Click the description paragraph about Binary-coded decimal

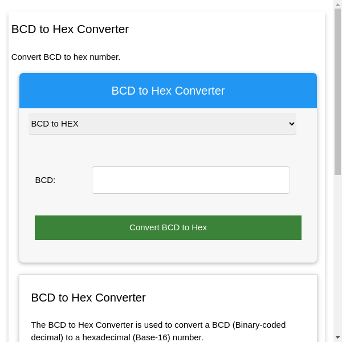(158, 331)
